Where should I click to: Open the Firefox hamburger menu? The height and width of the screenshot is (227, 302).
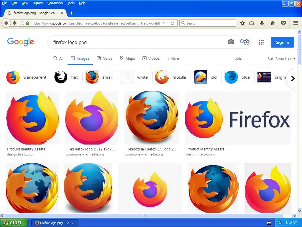[x=296, y=23]
